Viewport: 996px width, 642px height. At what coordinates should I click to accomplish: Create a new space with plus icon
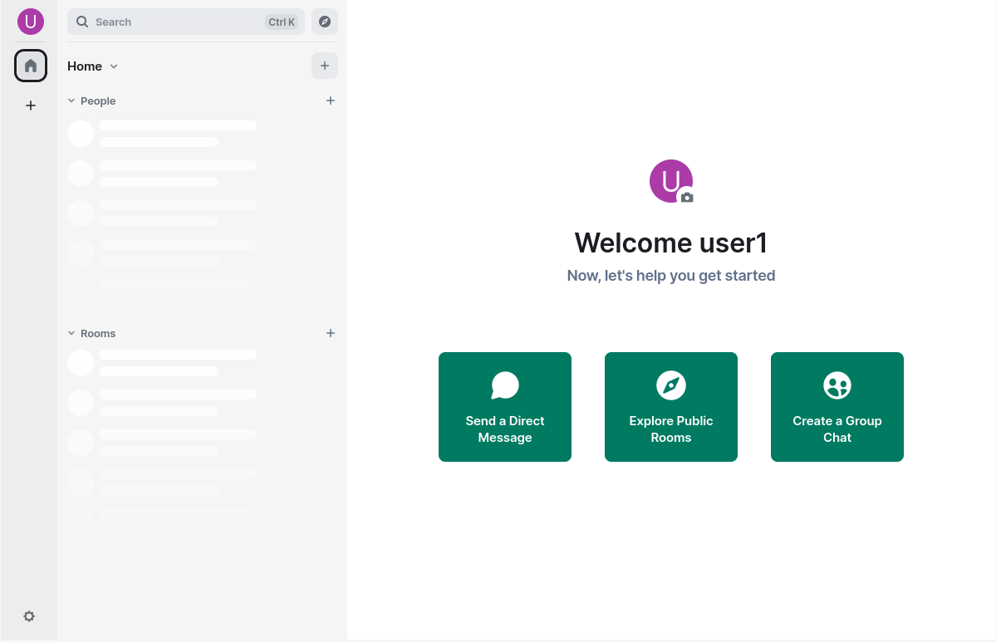coord(31,105)
